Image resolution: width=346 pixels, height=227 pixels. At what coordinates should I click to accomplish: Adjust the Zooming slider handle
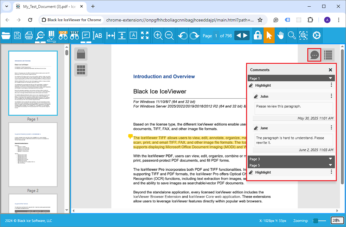point(316,221)
